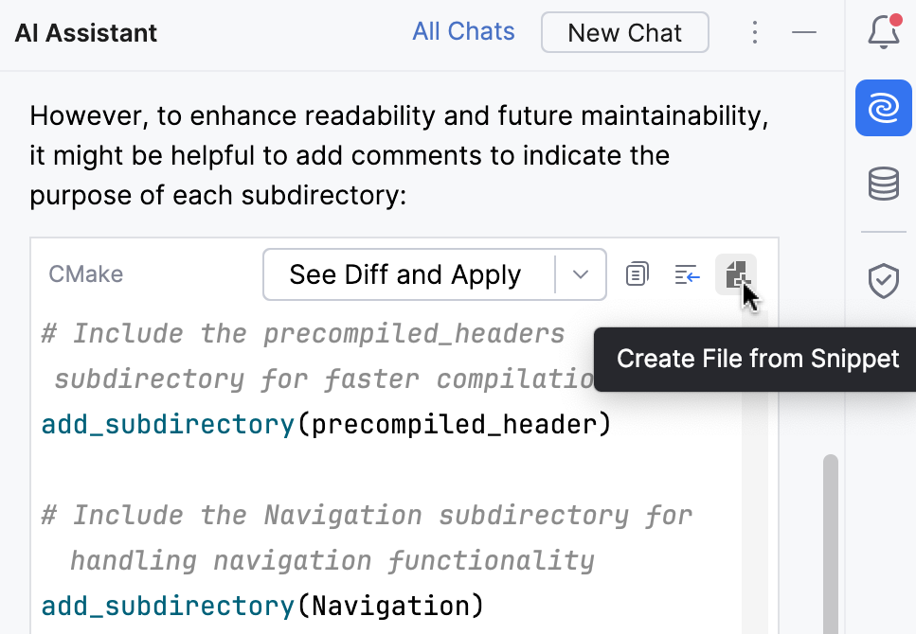The image size is (916, 634).
Task: Select the add_subdirectory(precompiled_header) code line
Action: [x=325, y=424]
